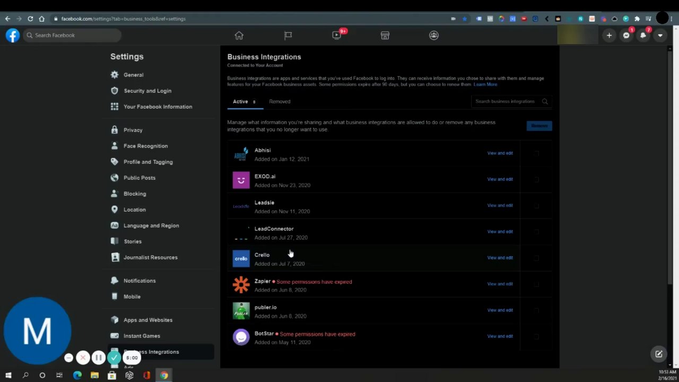Open Messenger icon in top bar
The width and height of the screenshot is (679, 382).
(x=626, y=35)
